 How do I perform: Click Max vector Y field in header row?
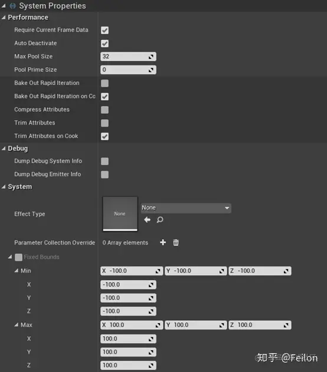pos(196,325)
